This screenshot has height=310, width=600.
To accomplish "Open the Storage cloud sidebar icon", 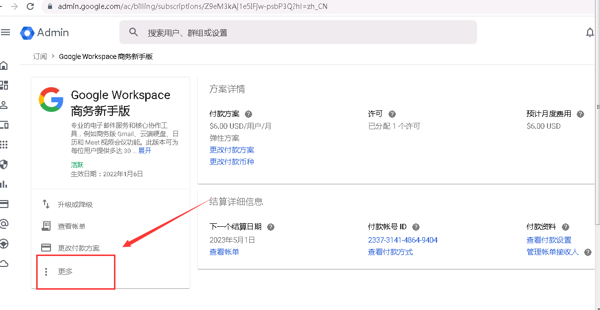I will [4, 263].
